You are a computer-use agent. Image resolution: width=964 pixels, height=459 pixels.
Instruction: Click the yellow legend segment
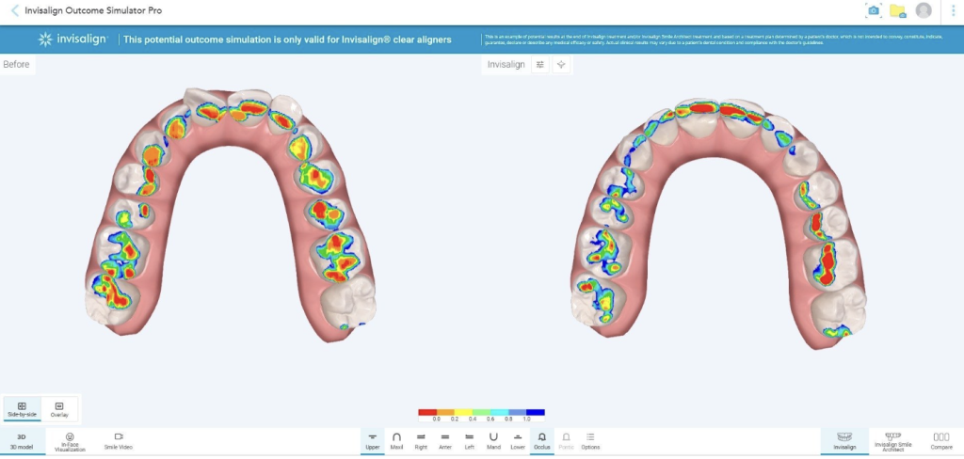463,412
